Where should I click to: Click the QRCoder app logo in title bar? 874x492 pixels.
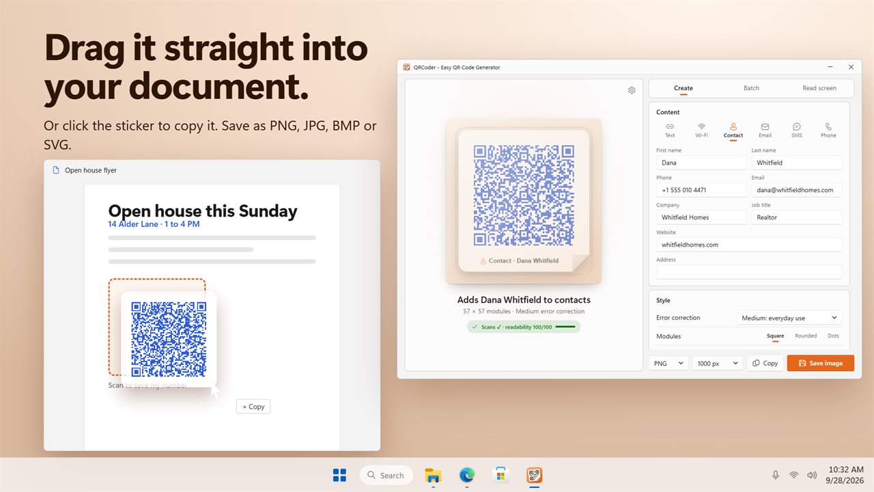point(407,67)
